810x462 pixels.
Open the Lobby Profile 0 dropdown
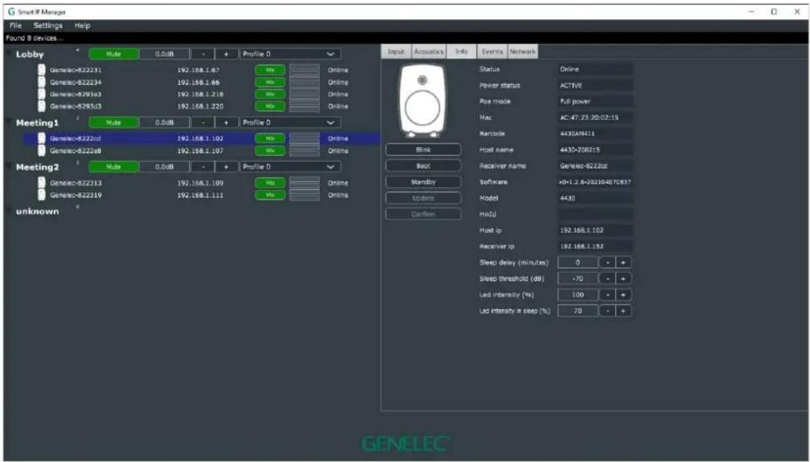[290, 54]
